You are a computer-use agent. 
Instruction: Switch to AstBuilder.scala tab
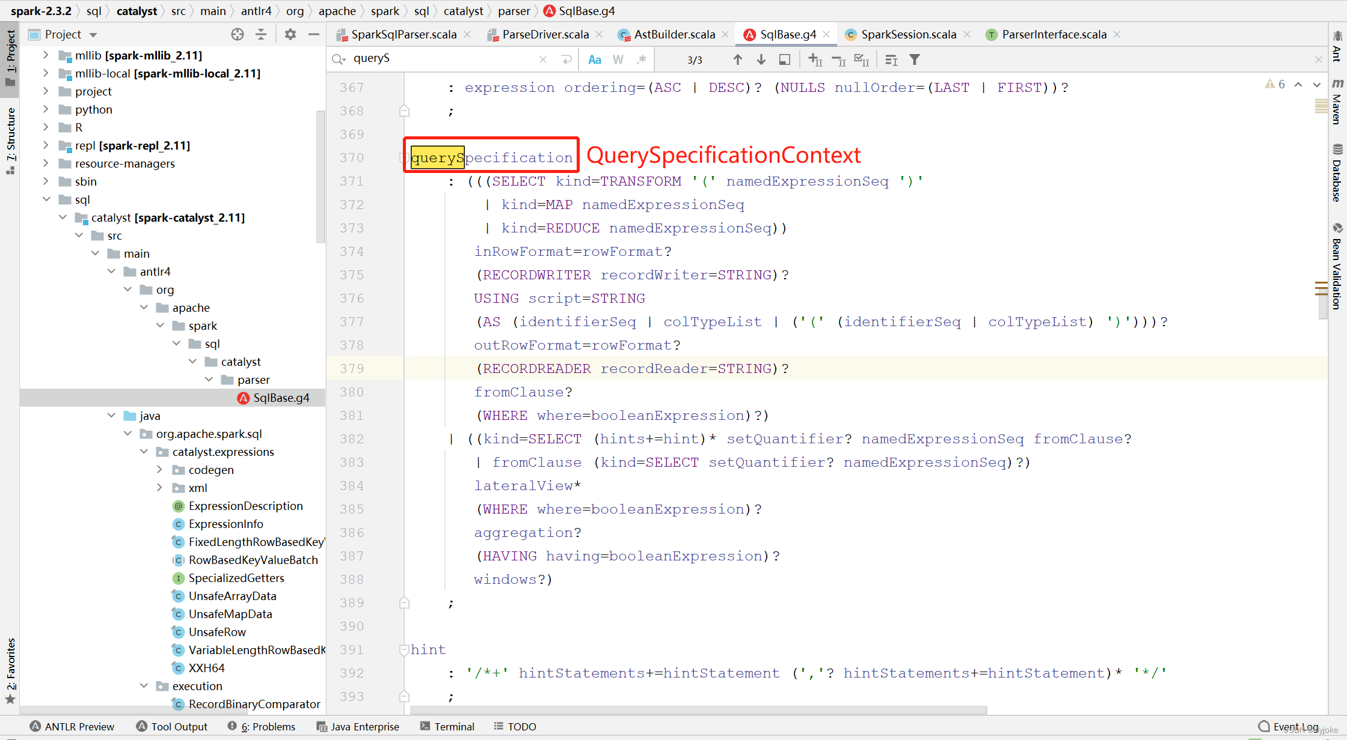pyautogui.click(x=674, y=35)
